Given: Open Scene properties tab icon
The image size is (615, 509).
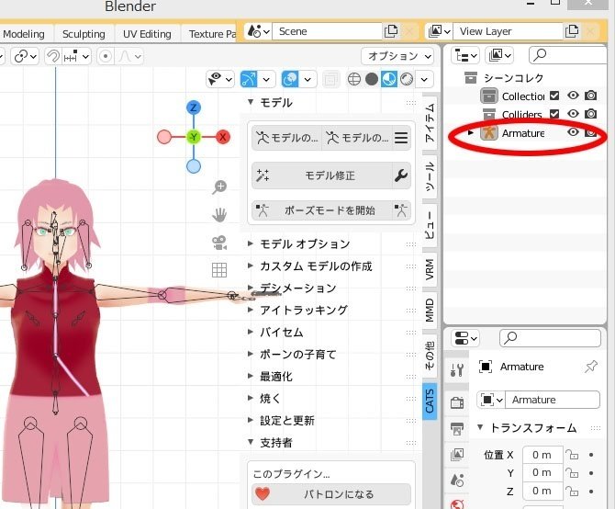Looking at the screenshot, I should [x=456, y=480].
